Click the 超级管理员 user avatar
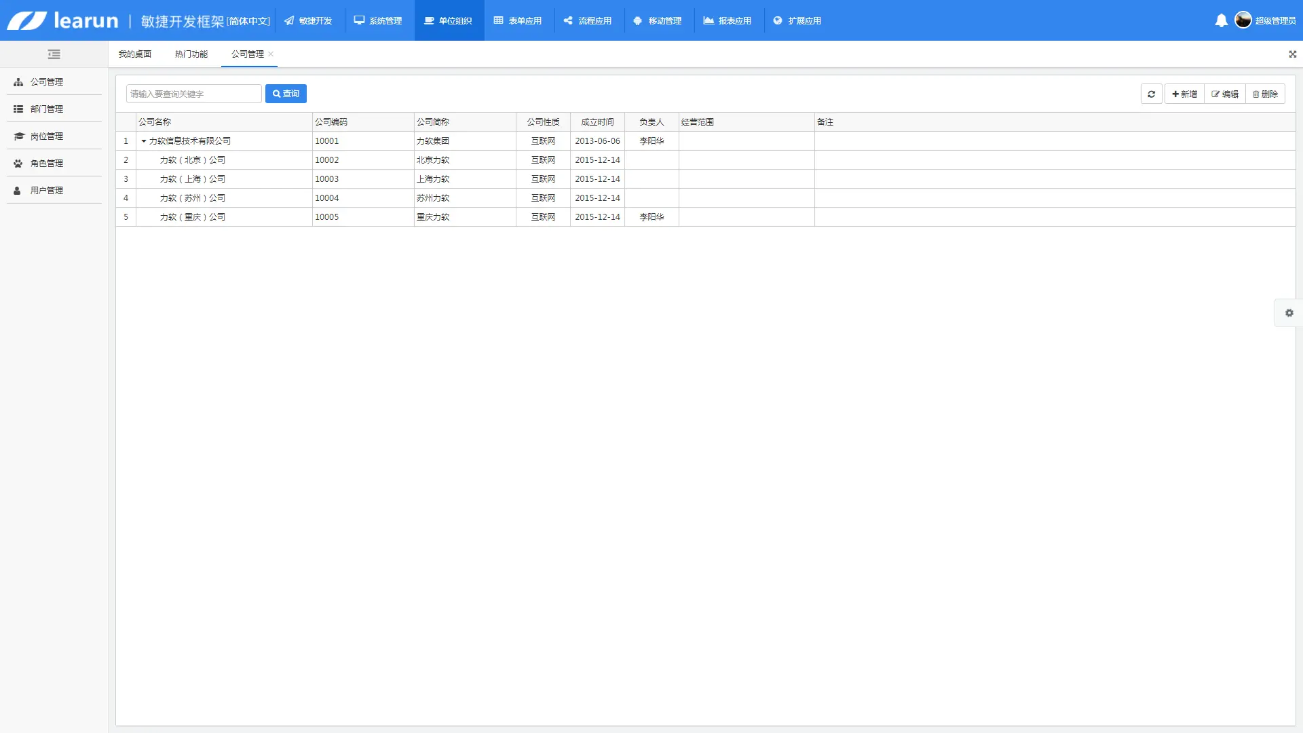Image resolution: width=1303 pixels, height=733 pixels. [1243, 20]
